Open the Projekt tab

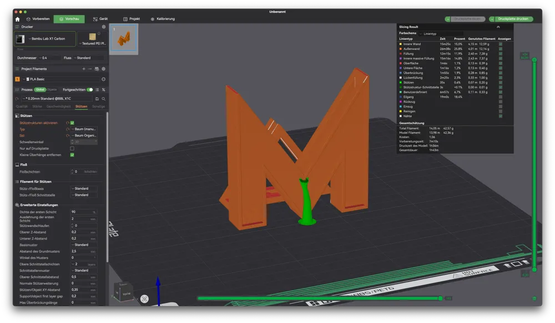132,19
